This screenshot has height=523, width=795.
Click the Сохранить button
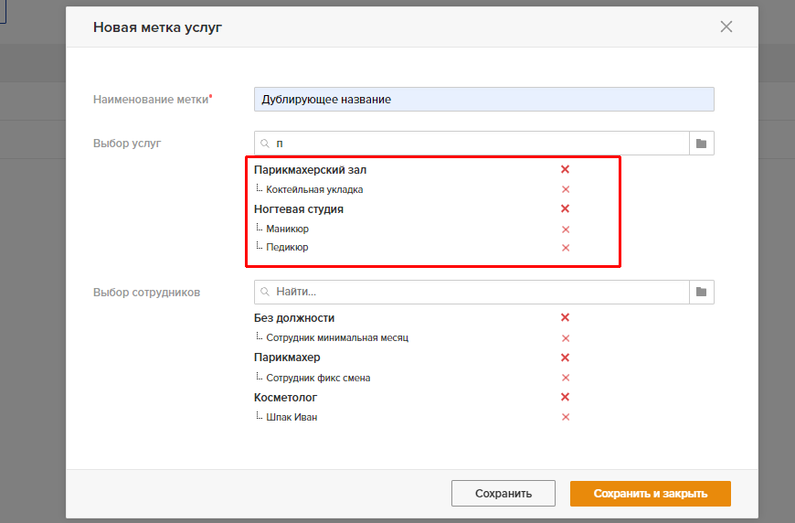(x=503, y=494)
